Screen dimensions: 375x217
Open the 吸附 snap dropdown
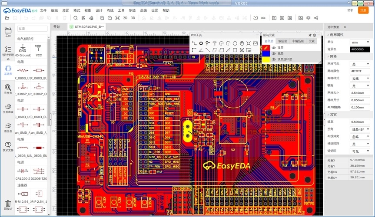360,85
